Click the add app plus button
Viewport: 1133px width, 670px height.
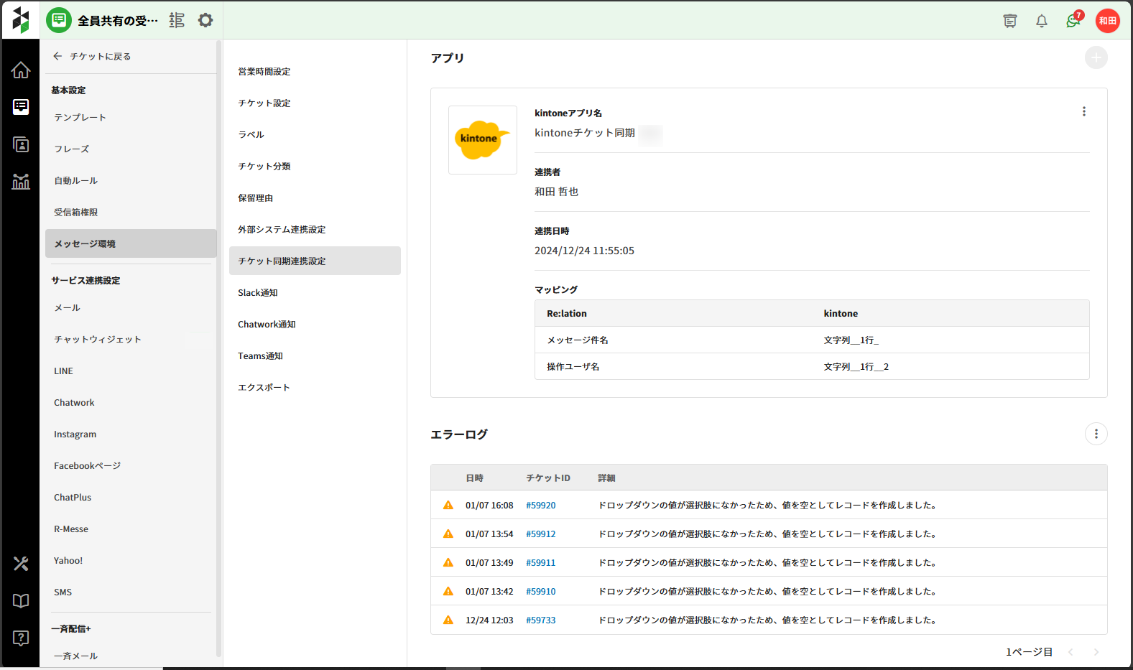1096,57
